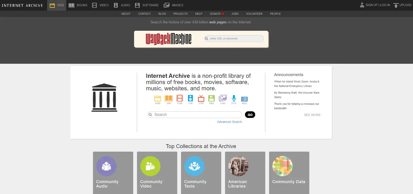Open the HELP menu item

click(199, 14)
